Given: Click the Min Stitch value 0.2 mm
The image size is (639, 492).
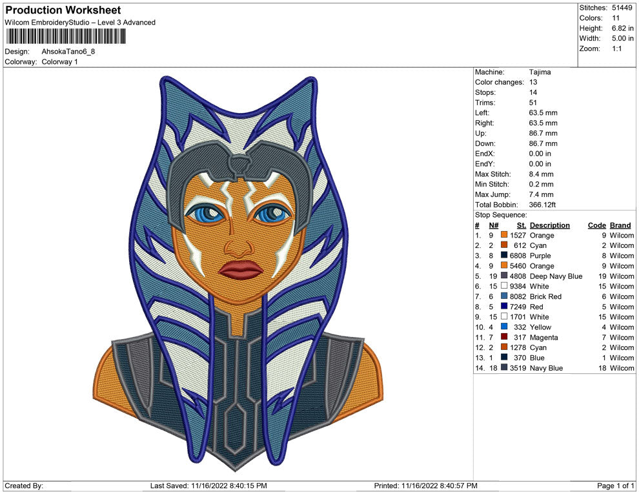Looking at the screenshot, I should tap(541, 184).
